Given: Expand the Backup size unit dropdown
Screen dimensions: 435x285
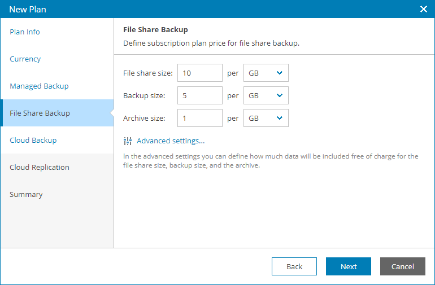Looking at the screenshot, I should pyautogui.click(x=266, y=96).
